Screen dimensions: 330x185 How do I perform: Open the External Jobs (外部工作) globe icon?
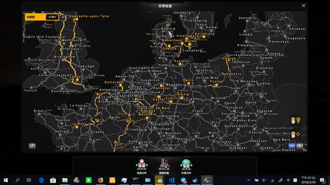coord(186,165)
